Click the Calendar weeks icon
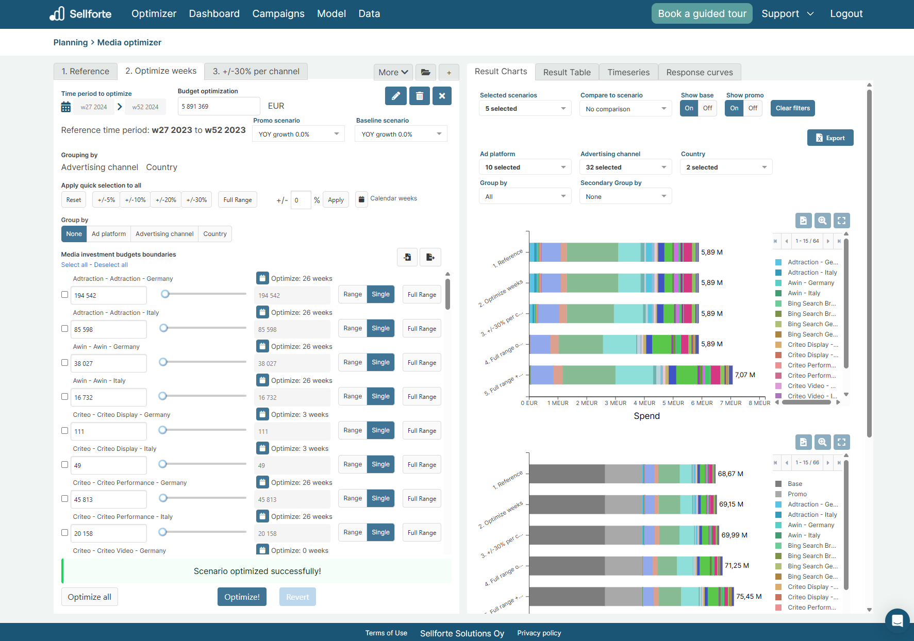This screenshot has height=641, width=914. (362, 199)
